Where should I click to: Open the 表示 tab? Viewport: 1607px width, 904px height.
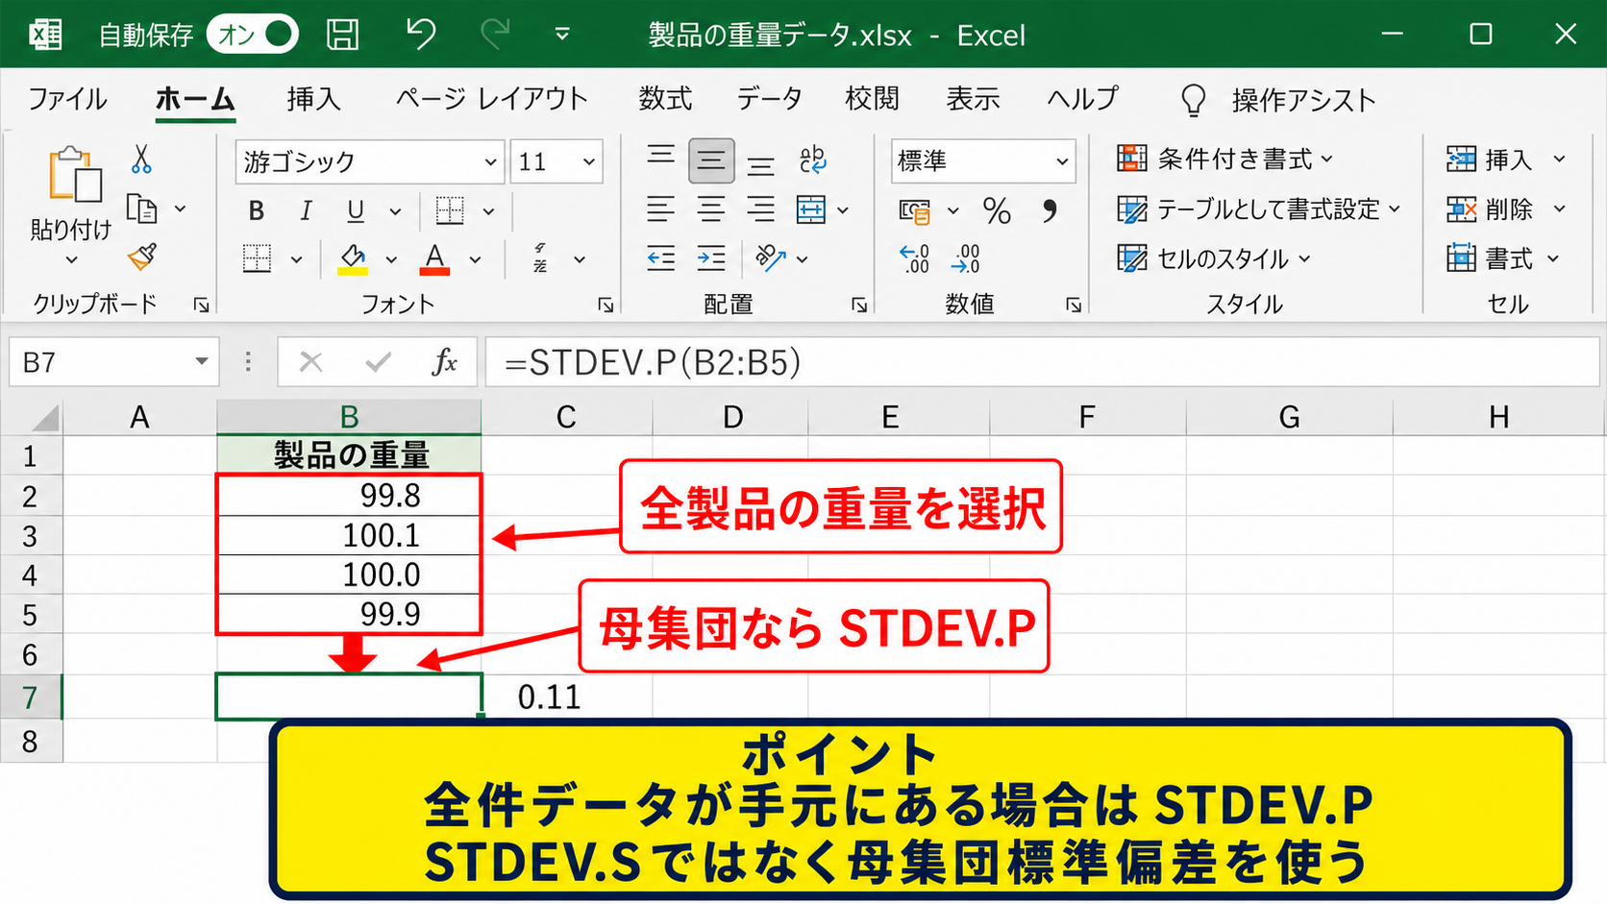[x=973, y=99]
